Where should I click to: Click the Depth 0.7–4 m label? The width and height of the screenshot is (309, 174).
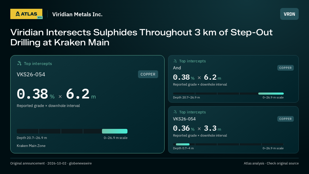click(183, 148)
